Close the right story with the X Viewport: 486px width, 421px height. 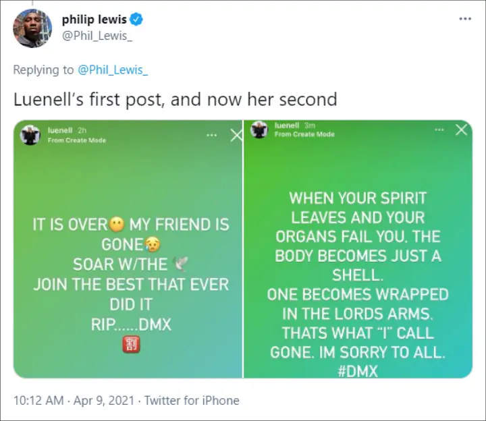(461, 130)
